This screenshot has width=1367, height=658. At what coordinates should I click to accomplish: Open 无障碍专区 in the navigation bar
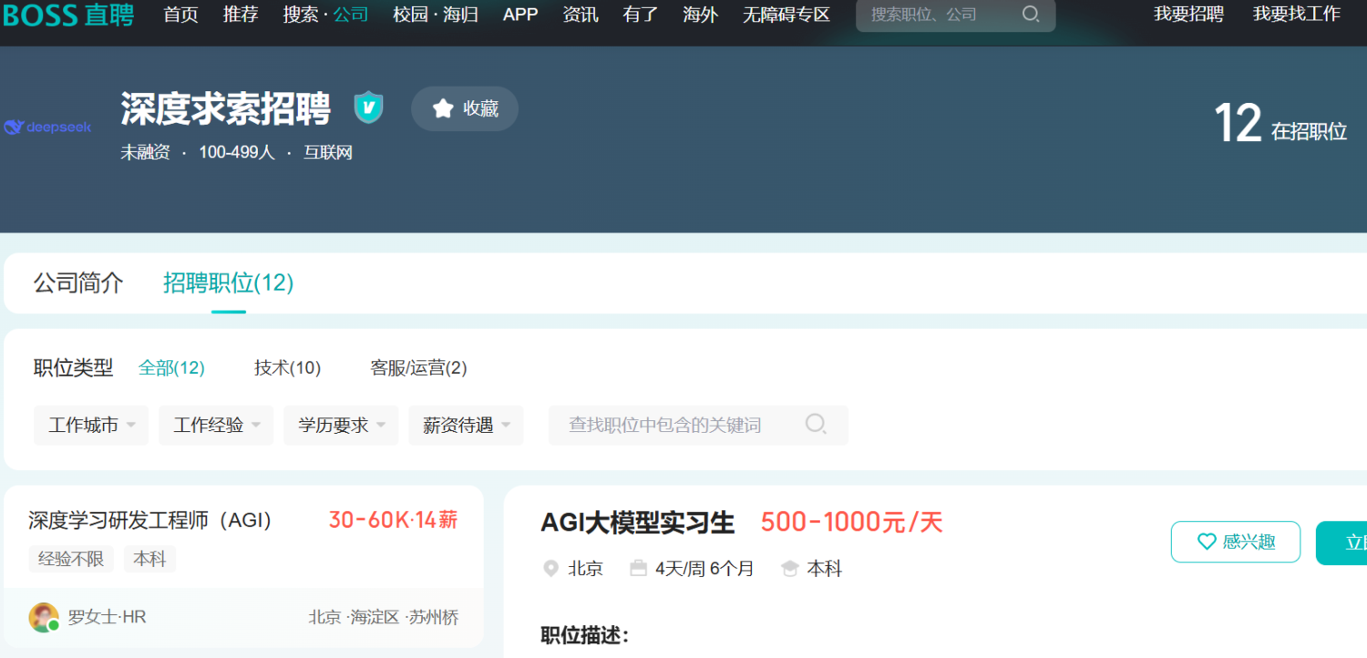[x=786, y=15]
